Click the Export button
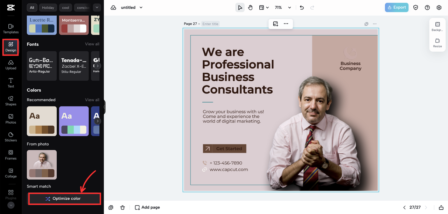This screenshot has width=448, height=214. [397, 7]
